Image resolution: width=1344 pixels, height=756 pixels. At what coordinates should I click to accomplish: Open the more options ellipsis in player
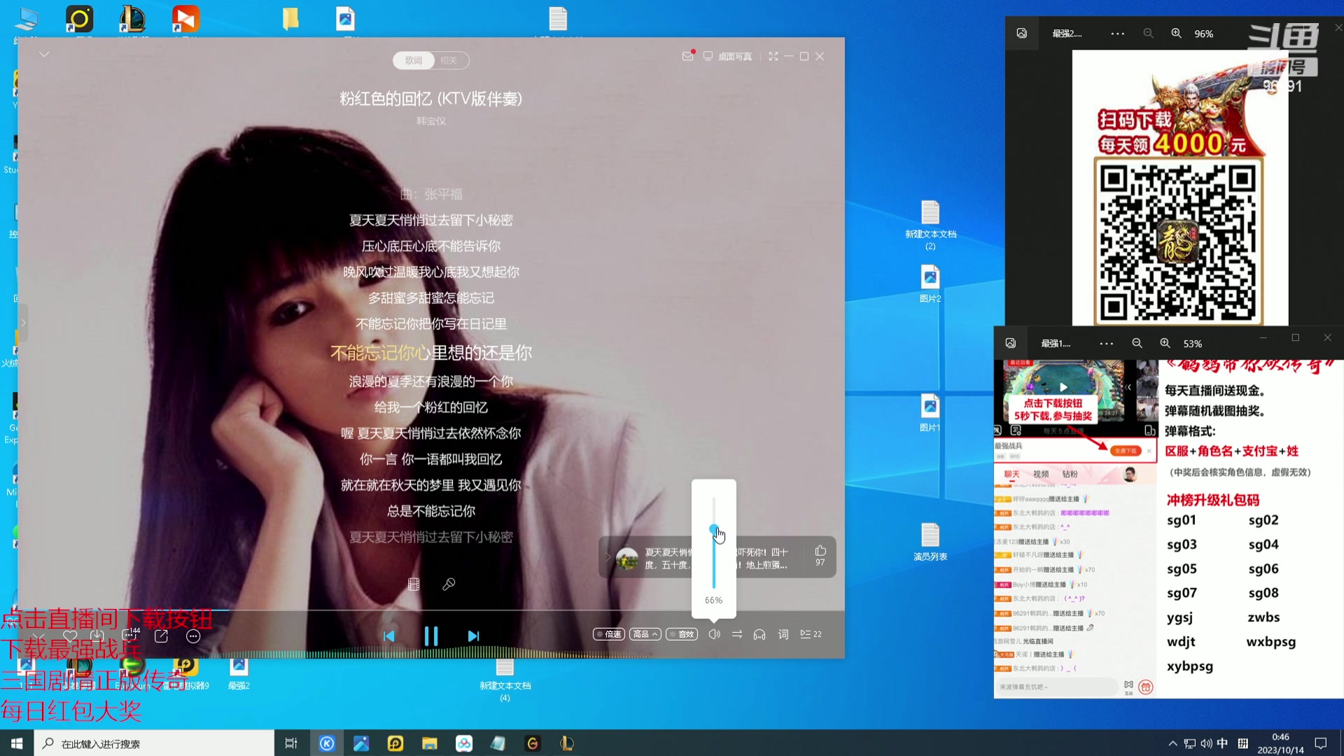[193, 636]
